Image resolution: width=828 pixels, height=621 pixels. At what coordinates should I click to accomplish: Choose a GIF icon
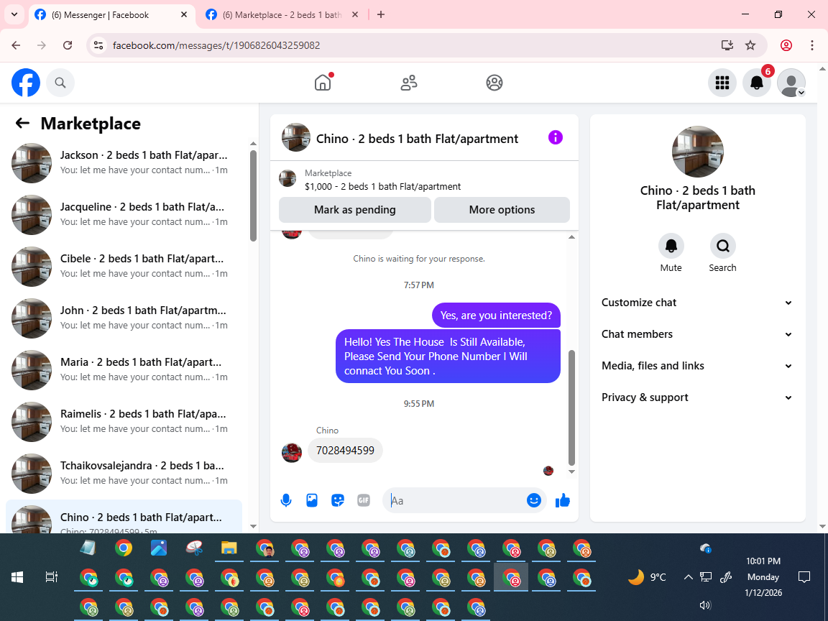coord(363,500)
